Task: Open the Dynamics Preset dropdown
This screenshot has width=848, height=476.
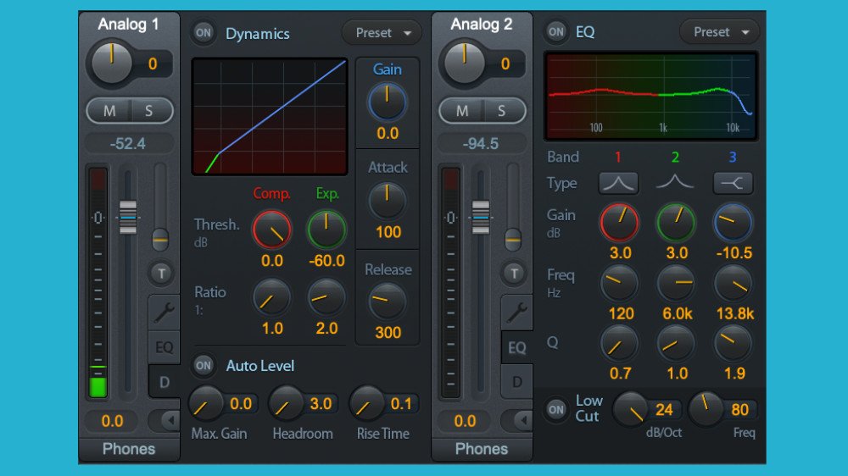Action: pyautogui.click(x=382, y=33)
